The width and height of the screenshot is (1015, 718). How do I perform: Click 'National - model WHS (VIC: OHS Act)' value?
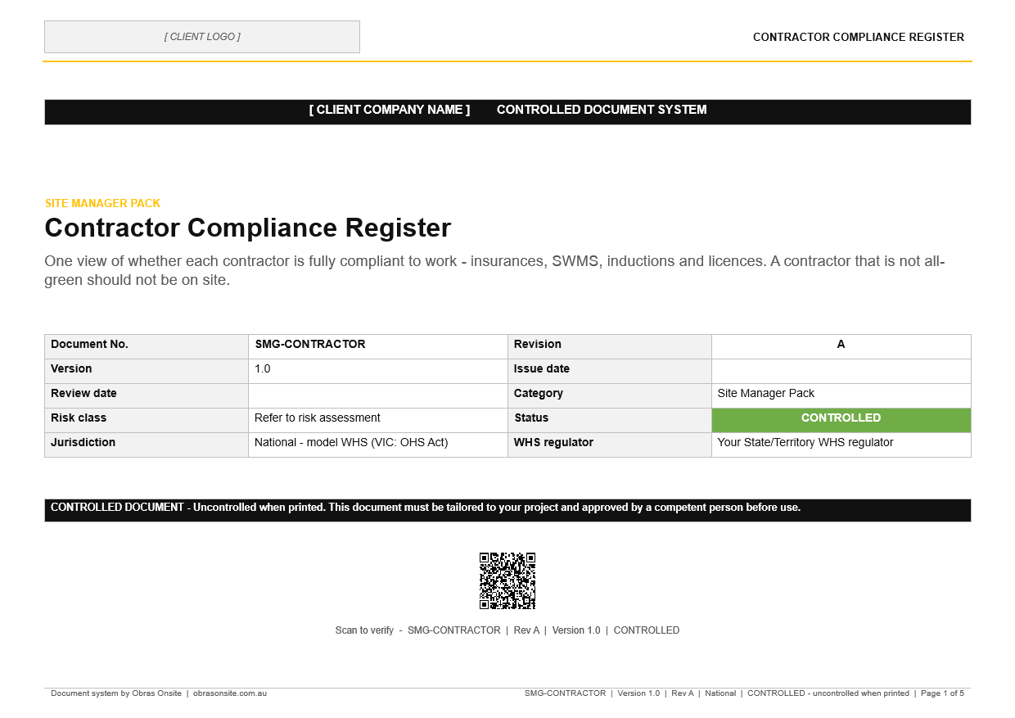[x=351, y=442]
